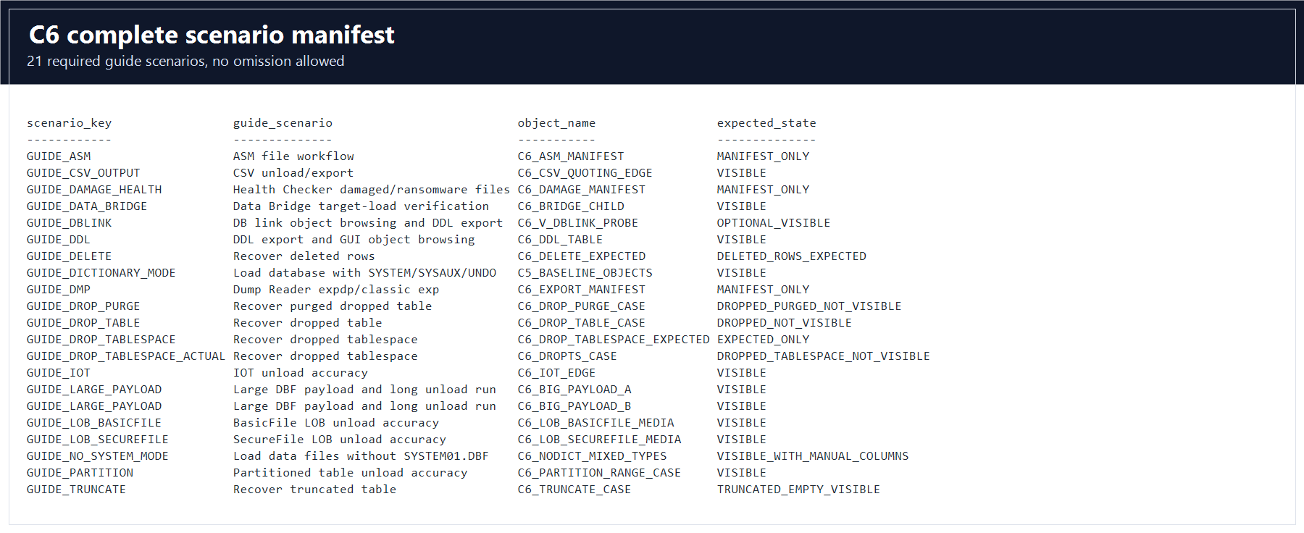Select 'Data Bridge target-load verification' text
Screen dimensions: 1304x533
point(361,206)
